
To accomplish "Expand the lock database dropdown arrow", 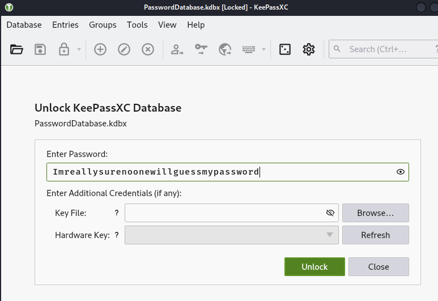I will tap(79, 49).
